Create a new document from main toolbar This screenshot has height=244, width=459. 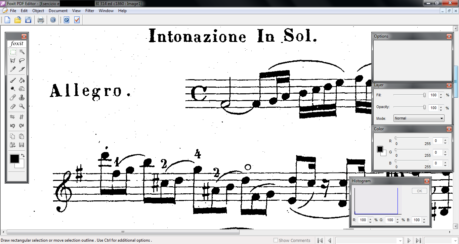click(7, 20)
